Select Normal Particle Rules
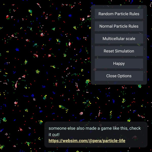This screenshot has width=152, height=152. coord(119,26)
